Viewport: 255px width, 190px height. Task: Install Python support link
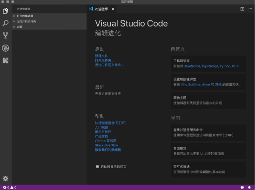pyautogui.click(x=225, y=66)
